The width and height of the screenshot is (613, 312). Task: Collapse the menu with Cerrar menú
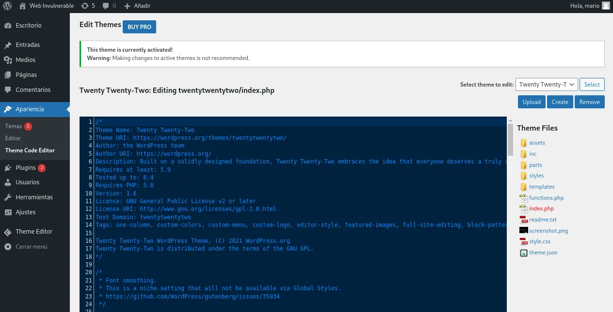[x=31, y=247]
